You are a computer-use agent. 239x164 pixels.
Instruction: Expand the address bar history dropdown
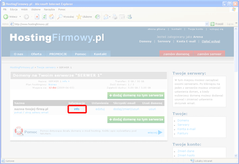pyautogui.click(x=207, y=24)
